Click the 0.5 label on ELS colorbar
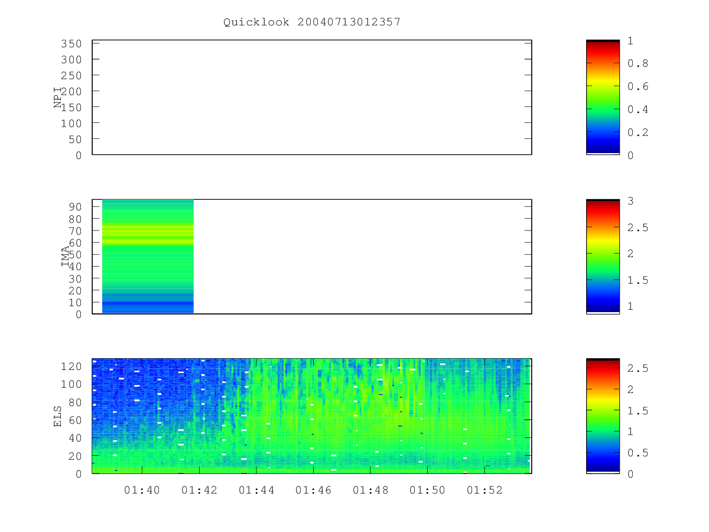 (638, 453)
